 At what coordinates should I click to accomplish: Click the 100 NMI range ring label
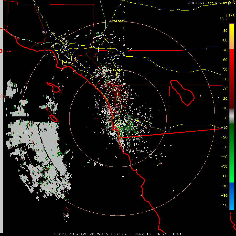[x=118, y=22]
